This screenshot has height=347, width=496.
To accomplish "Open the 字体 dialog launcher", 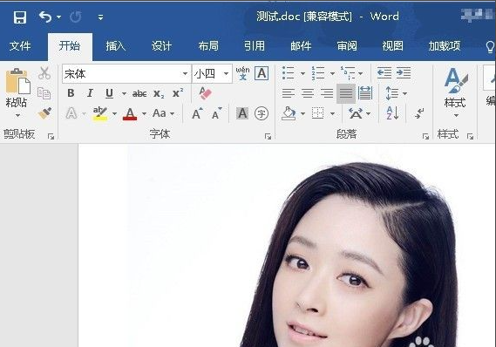I will [268, 136].
